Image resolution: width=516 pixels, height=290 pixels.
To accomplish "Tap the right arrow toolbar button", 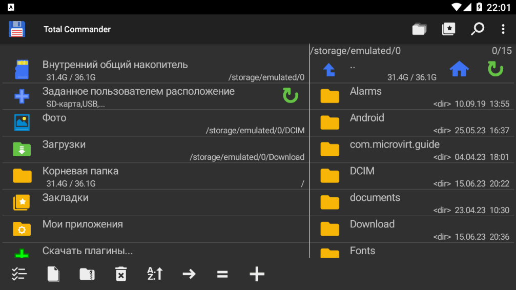I will tap(189, 274).
